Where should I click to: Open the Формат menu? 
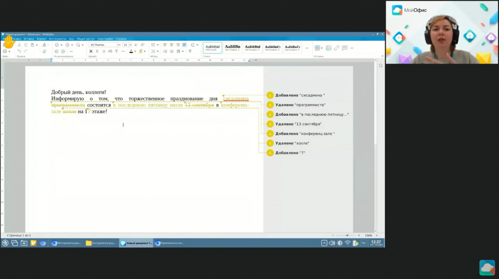click(41, 39)
